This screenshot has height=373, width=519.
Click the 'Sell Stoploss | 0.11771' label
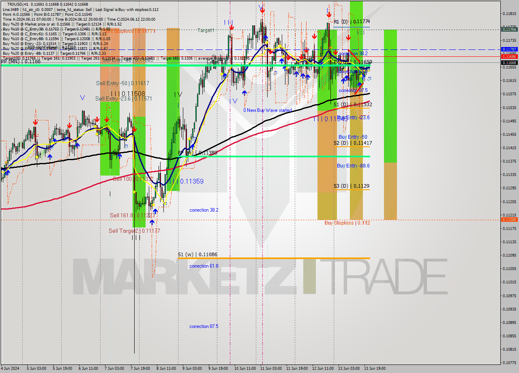(129, 31)
